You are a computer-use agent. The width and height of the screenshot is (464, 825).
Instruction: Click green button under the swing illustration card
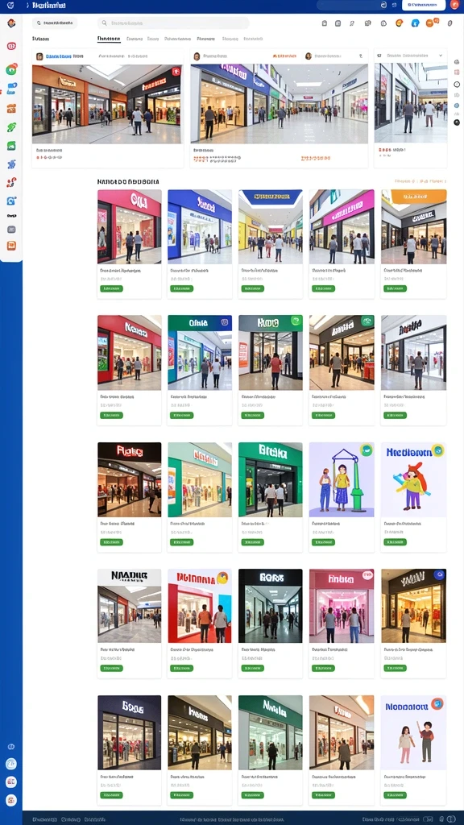click(323, 542)
